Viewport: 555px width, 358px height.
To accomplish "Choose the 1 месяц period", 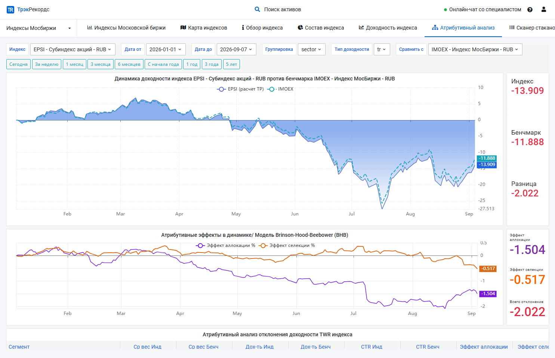I will (x=74, y=64).
